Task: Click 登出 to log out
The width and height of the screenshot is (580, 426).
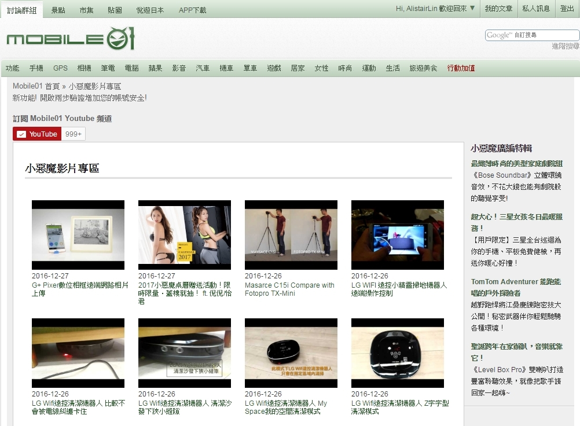Action: [567, 9]
